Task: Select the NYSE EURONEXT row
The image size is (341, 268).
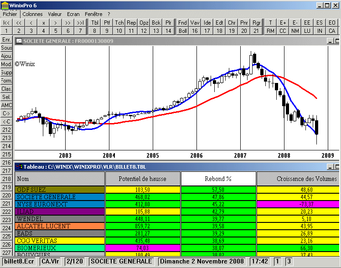Action: (x=60, y=204)
